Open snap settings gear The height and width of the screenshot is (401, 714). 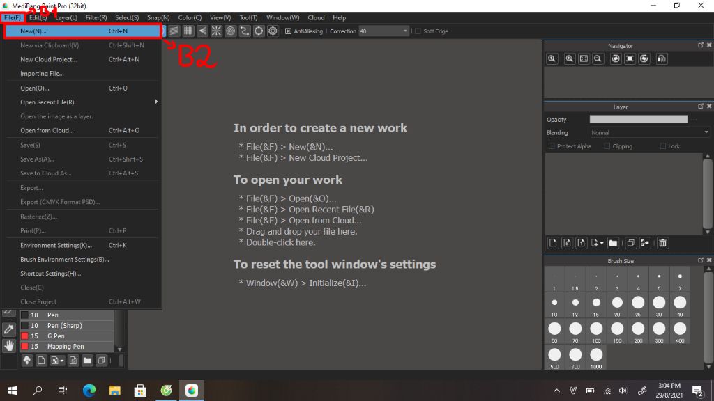coord(273,31)
